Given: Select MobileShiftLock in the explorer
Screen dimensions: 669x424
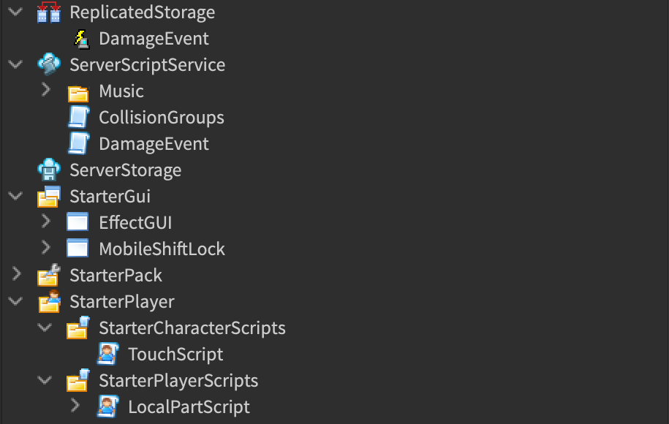Looking at the screenshot, I should point(162,249).
